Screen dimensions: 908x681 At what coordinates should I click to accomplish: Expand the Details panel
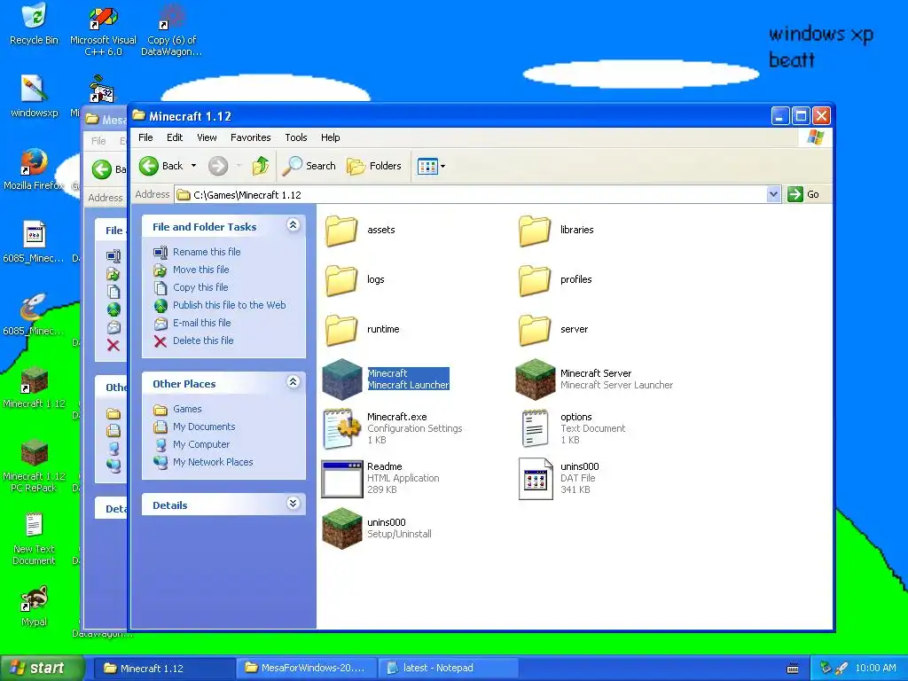pos(293,504)
